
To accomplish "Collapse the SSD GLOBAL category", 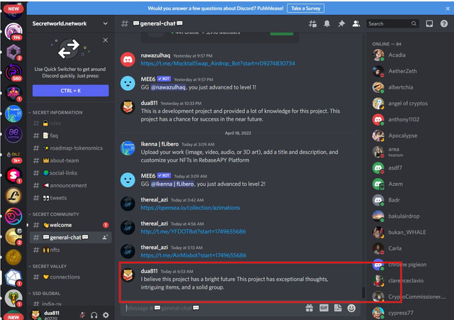I will (45, 293).
